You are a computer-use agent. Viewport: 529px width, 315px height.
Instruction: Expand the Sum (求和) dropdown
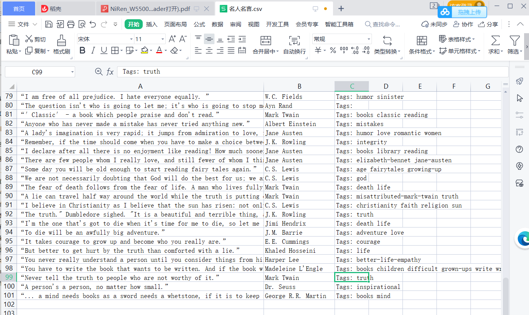pos(502,52)
